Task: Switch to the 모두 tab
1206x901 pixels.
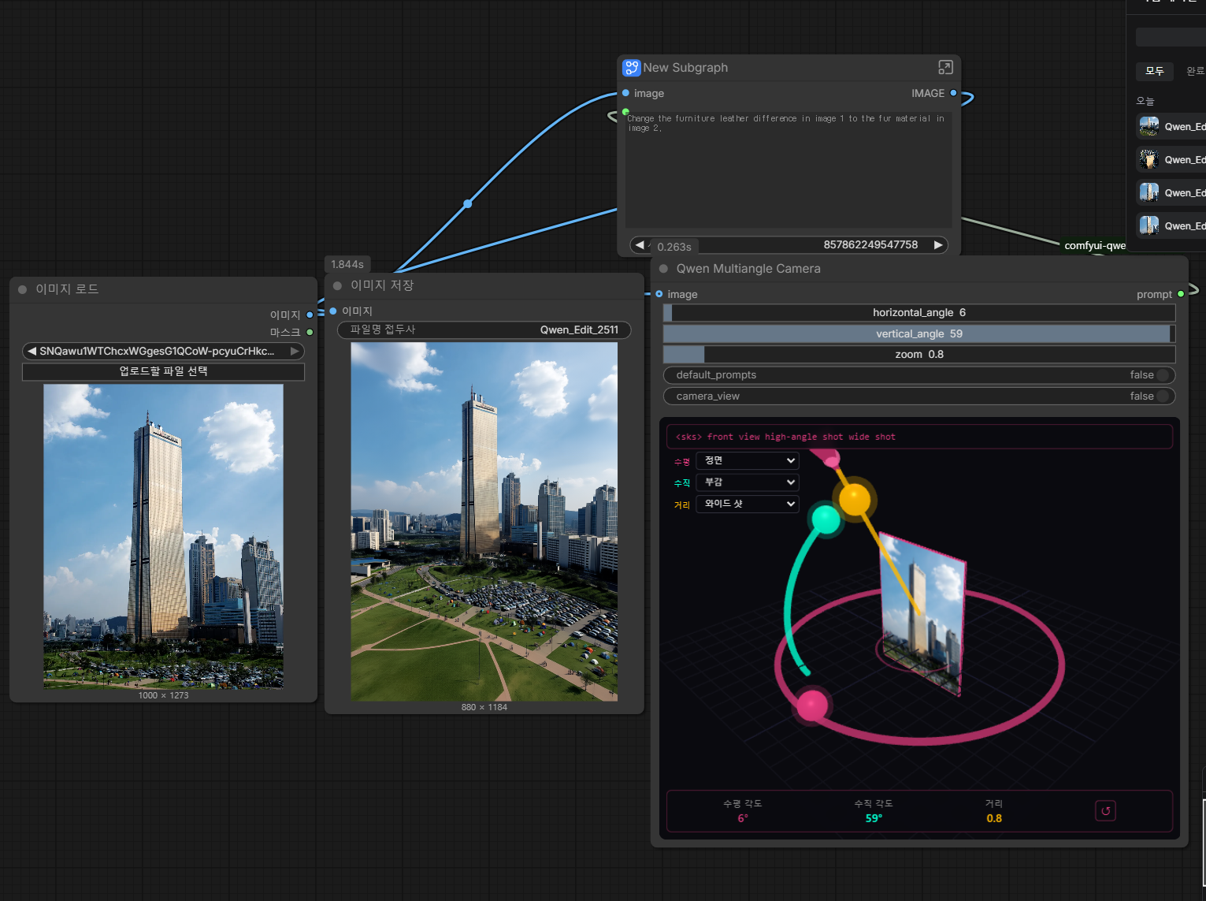Action: [x=1154, y=71]
